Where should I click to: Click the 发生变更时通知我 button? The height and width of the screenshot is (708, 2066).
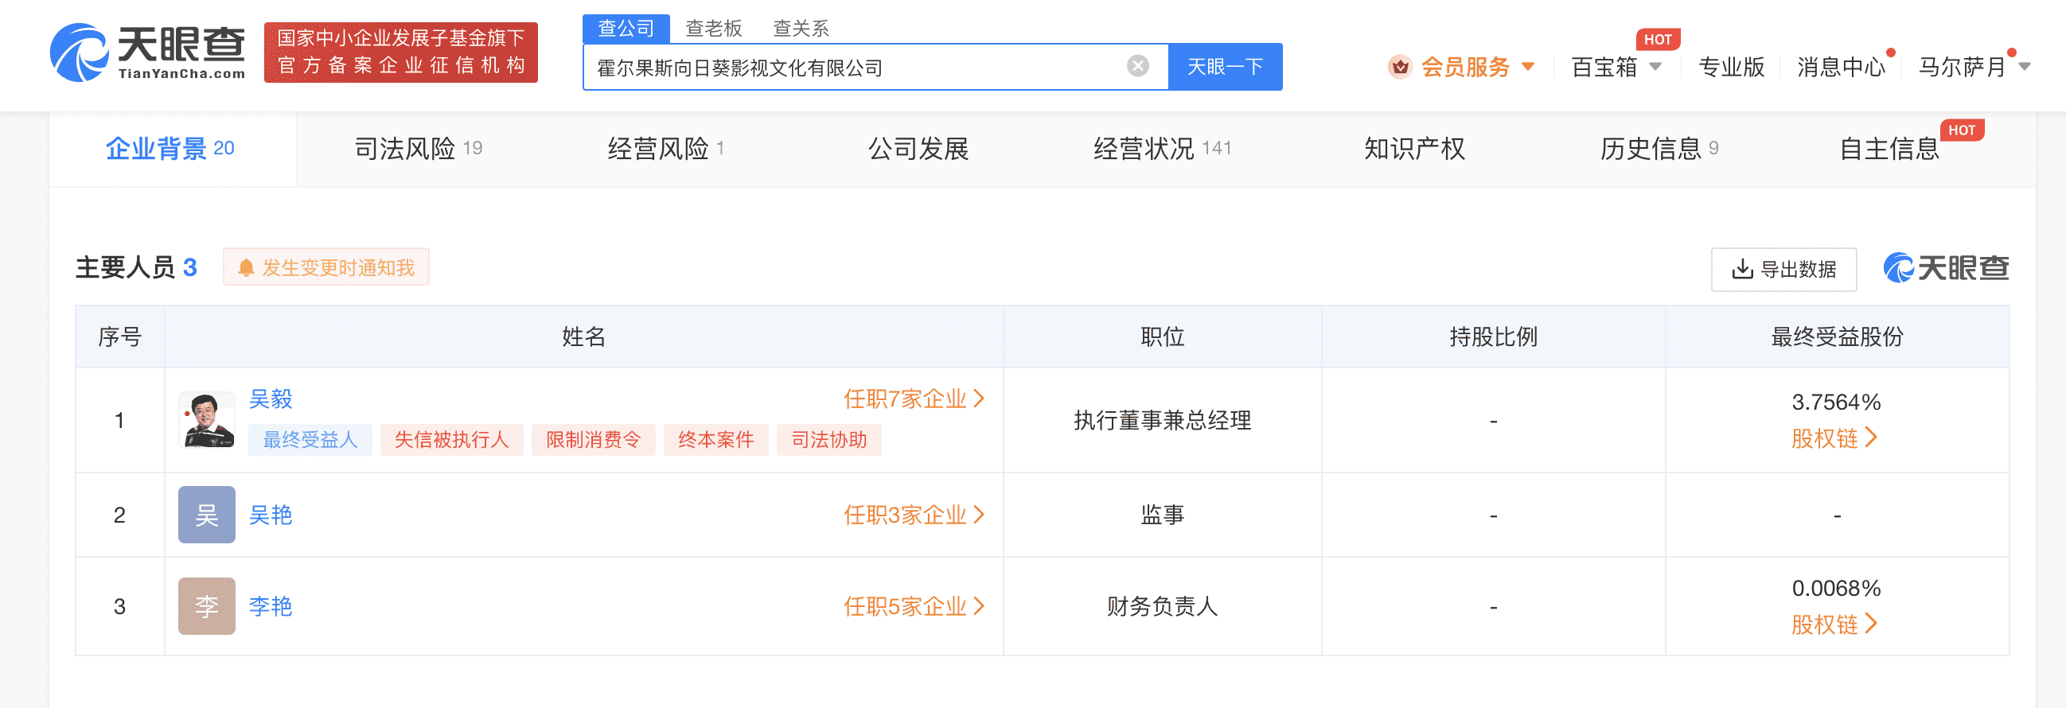pos(326,267)
